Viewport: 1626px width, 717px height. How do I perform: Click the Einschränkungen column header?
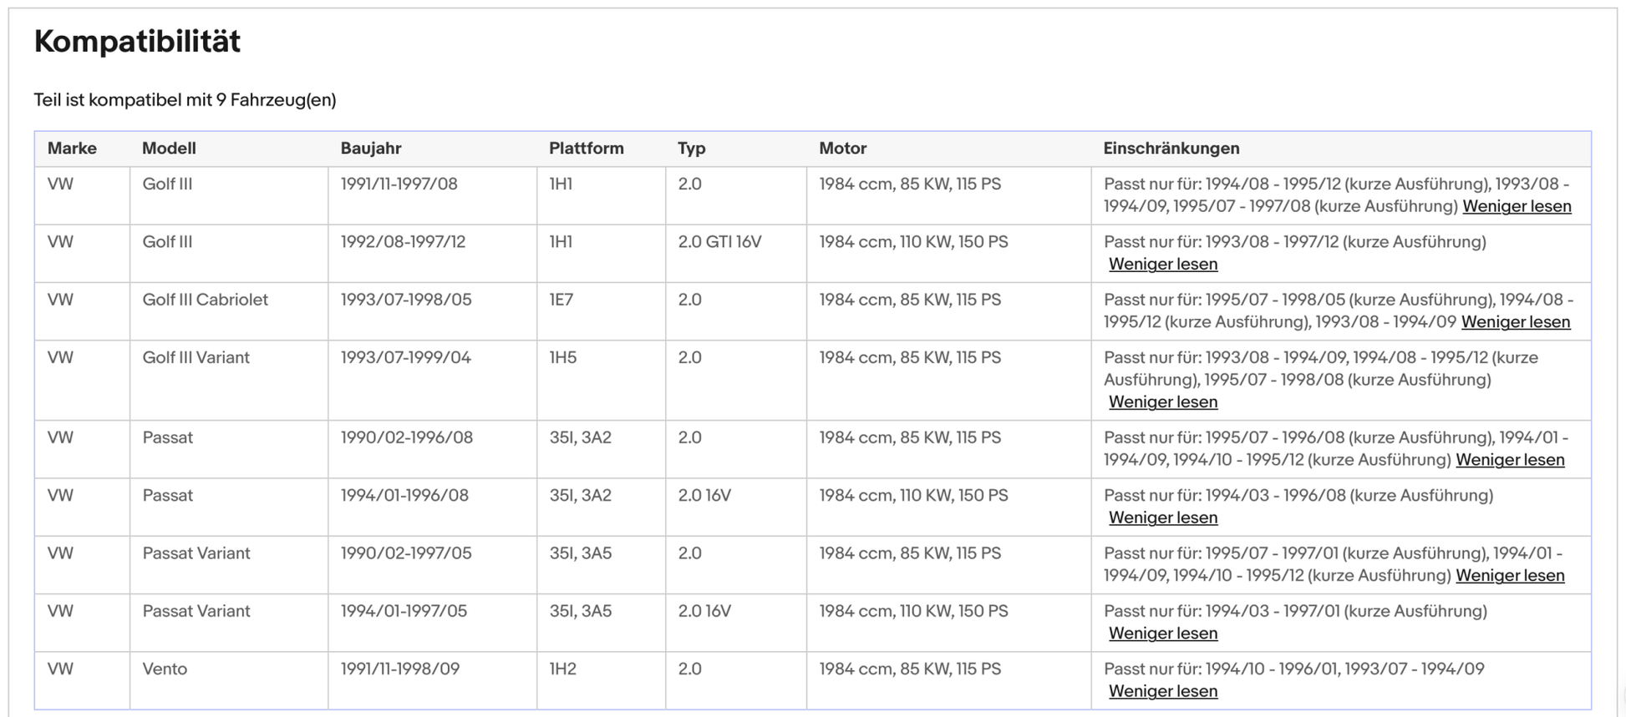[1171, 149]
